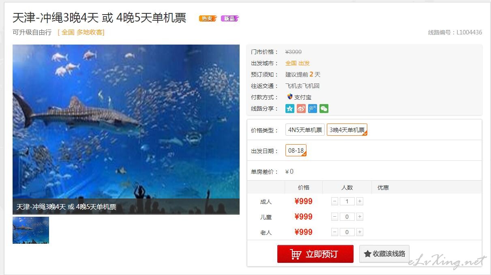Increase adult count with plus button
Viewport: 491px width, 275px height.
click(360, 201)
